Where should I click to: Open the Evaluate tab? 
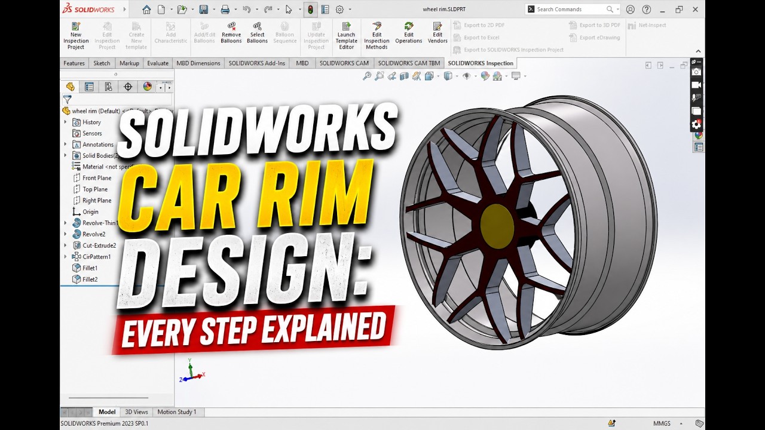(158, 63)
